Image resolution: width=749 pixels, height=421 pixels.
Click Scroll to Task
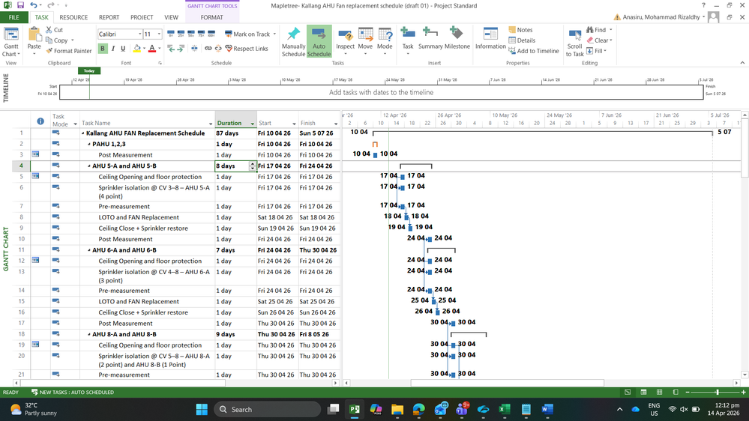click(574, 41)
